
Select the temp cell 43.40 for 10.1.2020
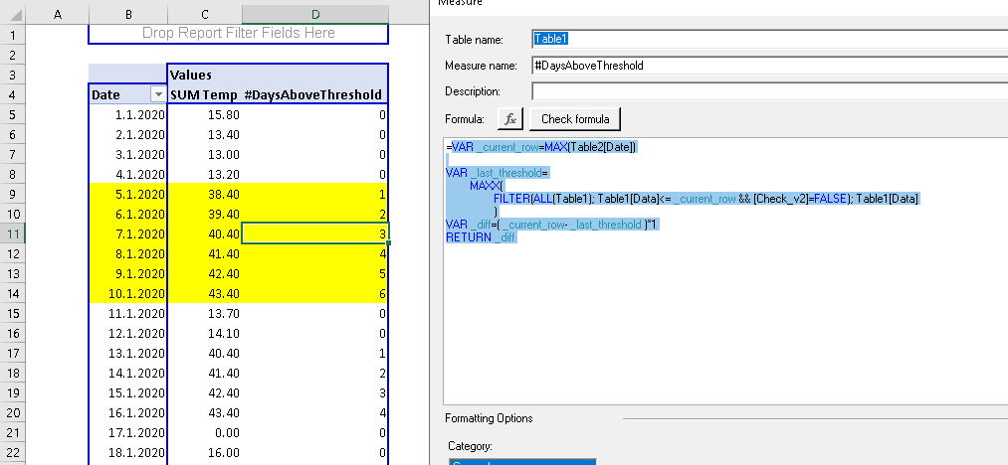pyautogui.click(x=204, y=293)
